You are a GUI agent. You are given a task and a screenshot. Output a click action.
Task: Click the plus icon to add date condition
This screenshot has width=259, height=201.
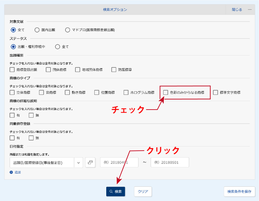pyautogui.click(x=11, y=172)
